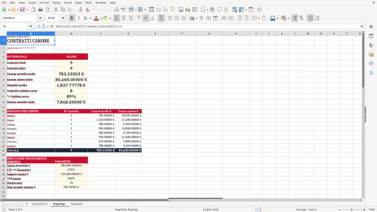
Task: Select row 23 header
Action: [x=3, y=150]
